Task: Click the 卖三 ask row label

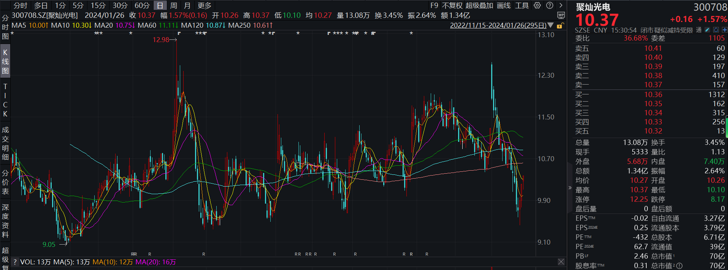Action: [x=582, y=66]
